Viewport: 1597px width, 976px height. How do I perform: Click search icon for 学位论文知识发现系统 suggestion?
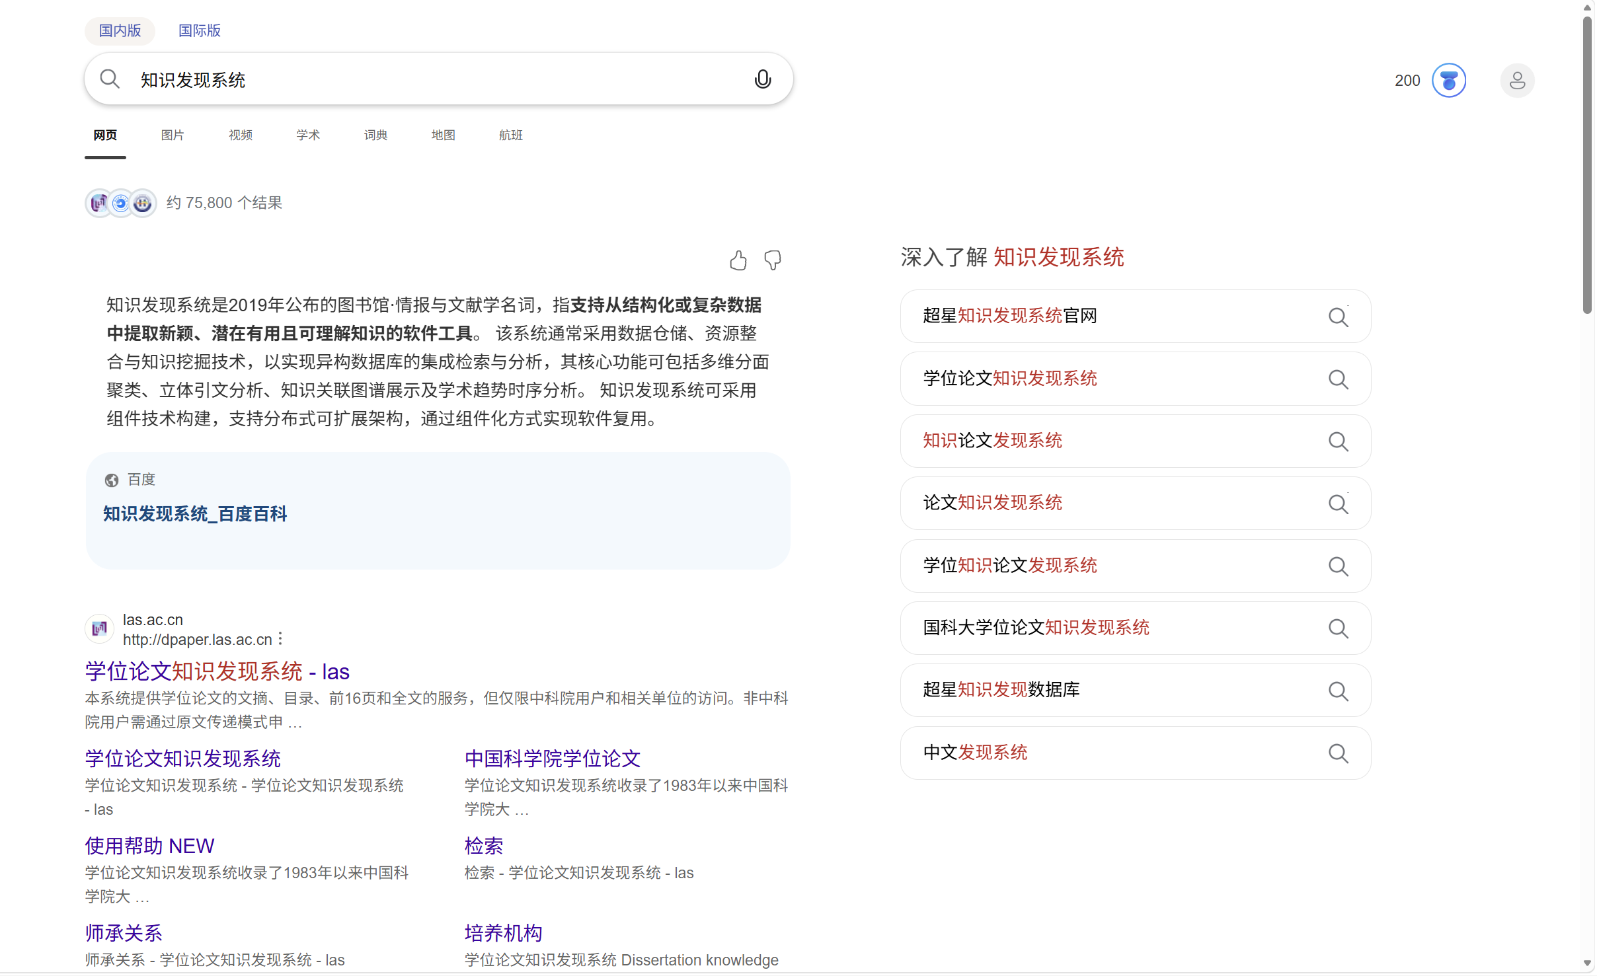[x=1338, y=379]
